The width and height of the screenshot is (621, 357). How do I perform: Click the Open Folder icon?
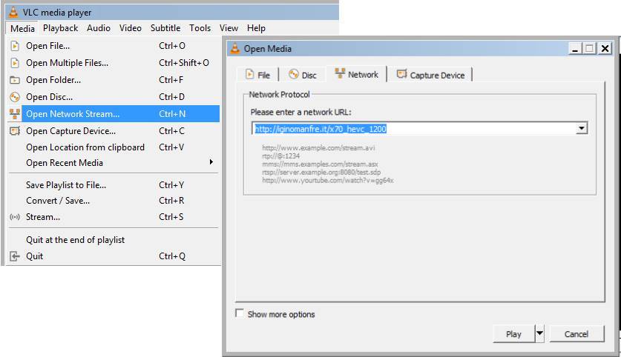point(15,80)
